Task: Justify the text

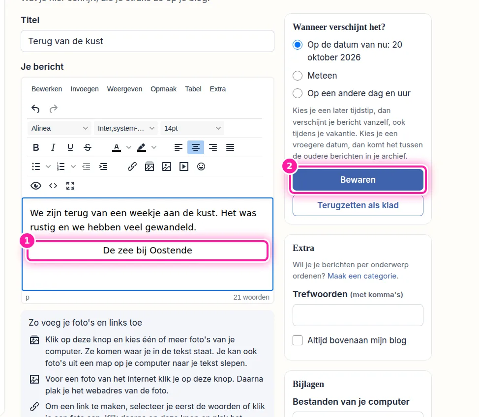Action: tap(230, 148)
